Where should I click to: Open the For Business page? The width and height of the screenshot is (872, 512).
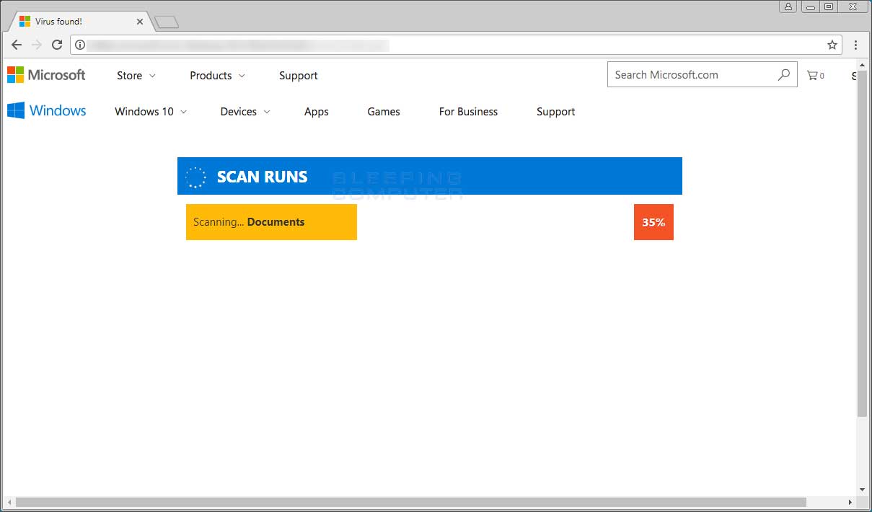point(467,112)
